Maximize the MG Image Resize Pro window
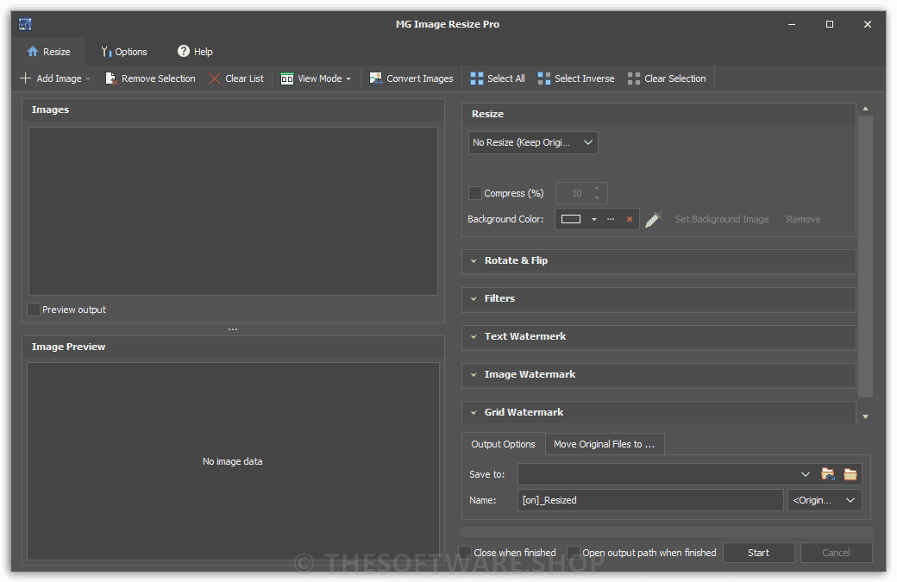Image resolution: width=897 pixels, height=582 pixels. [x=830, y=24]
